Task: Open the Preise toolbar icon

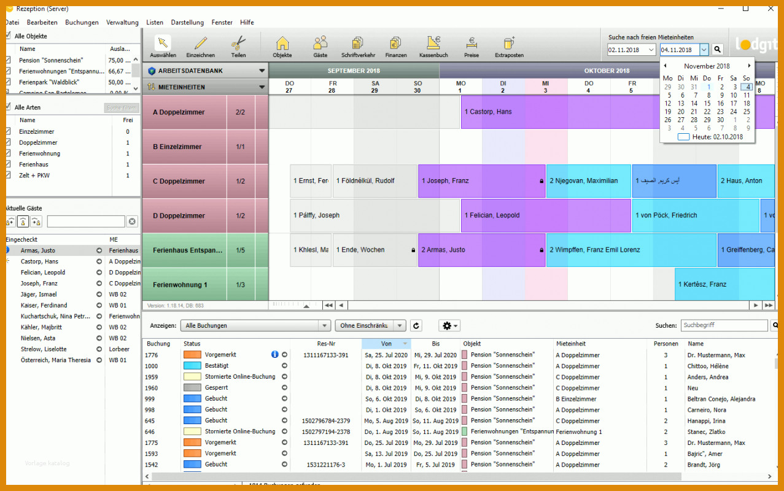Action: tap(472, 46)
